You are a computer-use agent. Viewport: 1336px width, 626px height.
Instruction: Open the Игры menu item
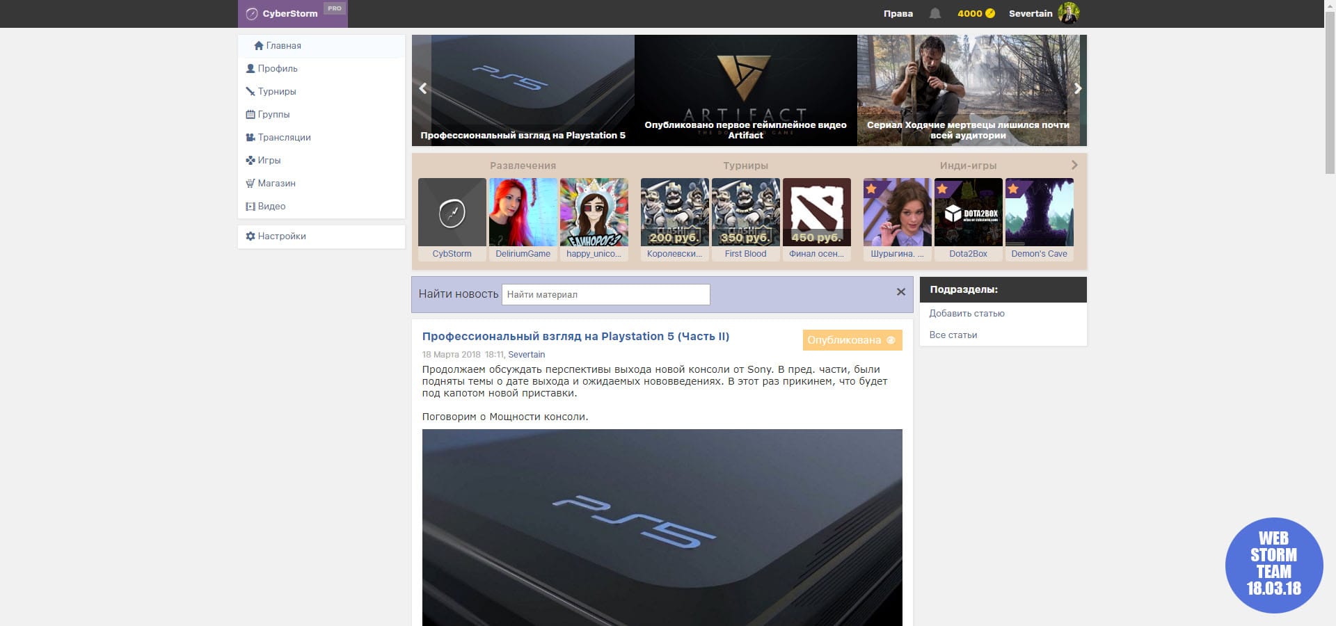pos(321,160)
